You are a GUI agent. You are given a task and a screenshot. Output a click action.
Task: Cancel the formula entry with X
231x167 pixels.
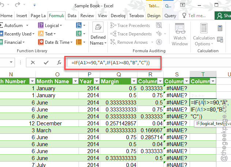[33, 62]
